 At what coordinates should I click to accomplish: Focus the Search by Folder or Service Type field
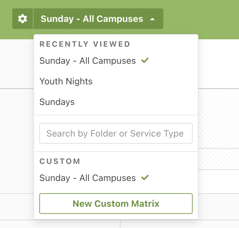click(116, 133)
